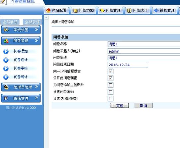This screenshot has width=180, height=148.
Task: Click the tag icon on 问卷管理 tab
Action: pos(102,11)
